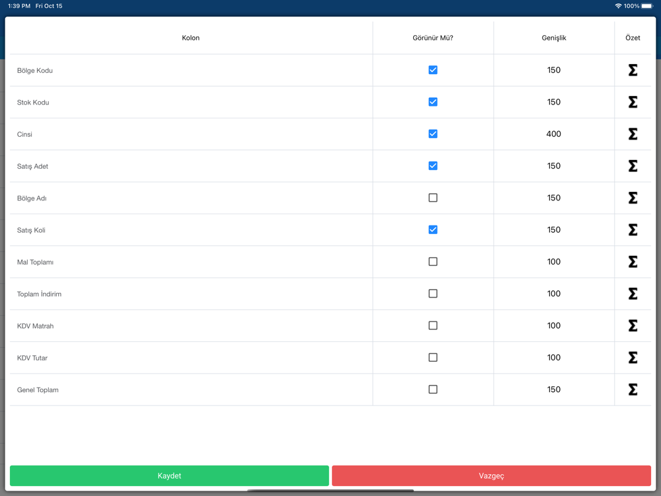Enable visibility for Mal Toplamı
This screenshot has height=496, width=661.
click(x=433, y=262)
